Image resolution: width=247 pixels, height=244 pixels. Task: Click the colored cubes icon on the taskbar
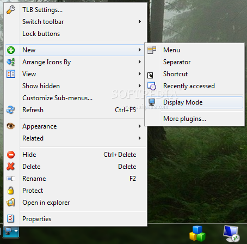tap(197, 234)
